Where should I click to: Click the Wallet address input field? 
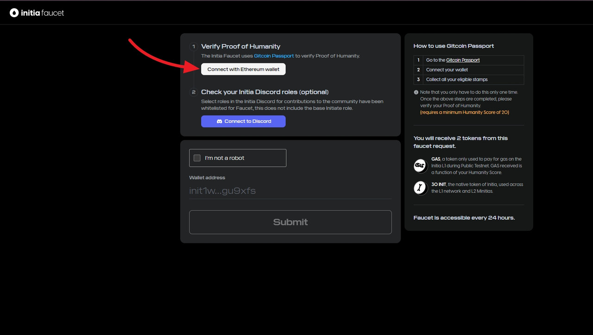point(290,191)
